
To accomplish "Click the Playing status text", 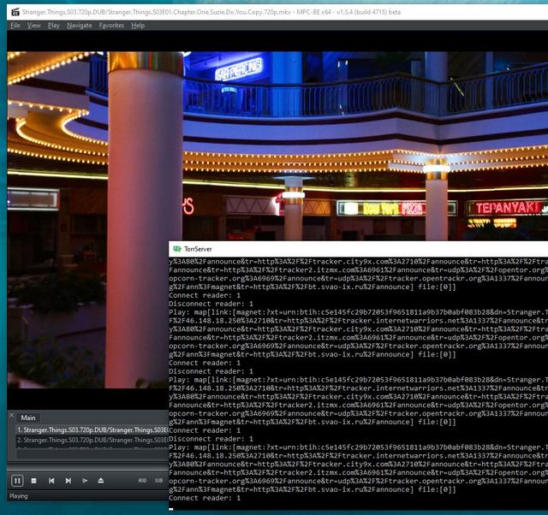I will 19,496.
